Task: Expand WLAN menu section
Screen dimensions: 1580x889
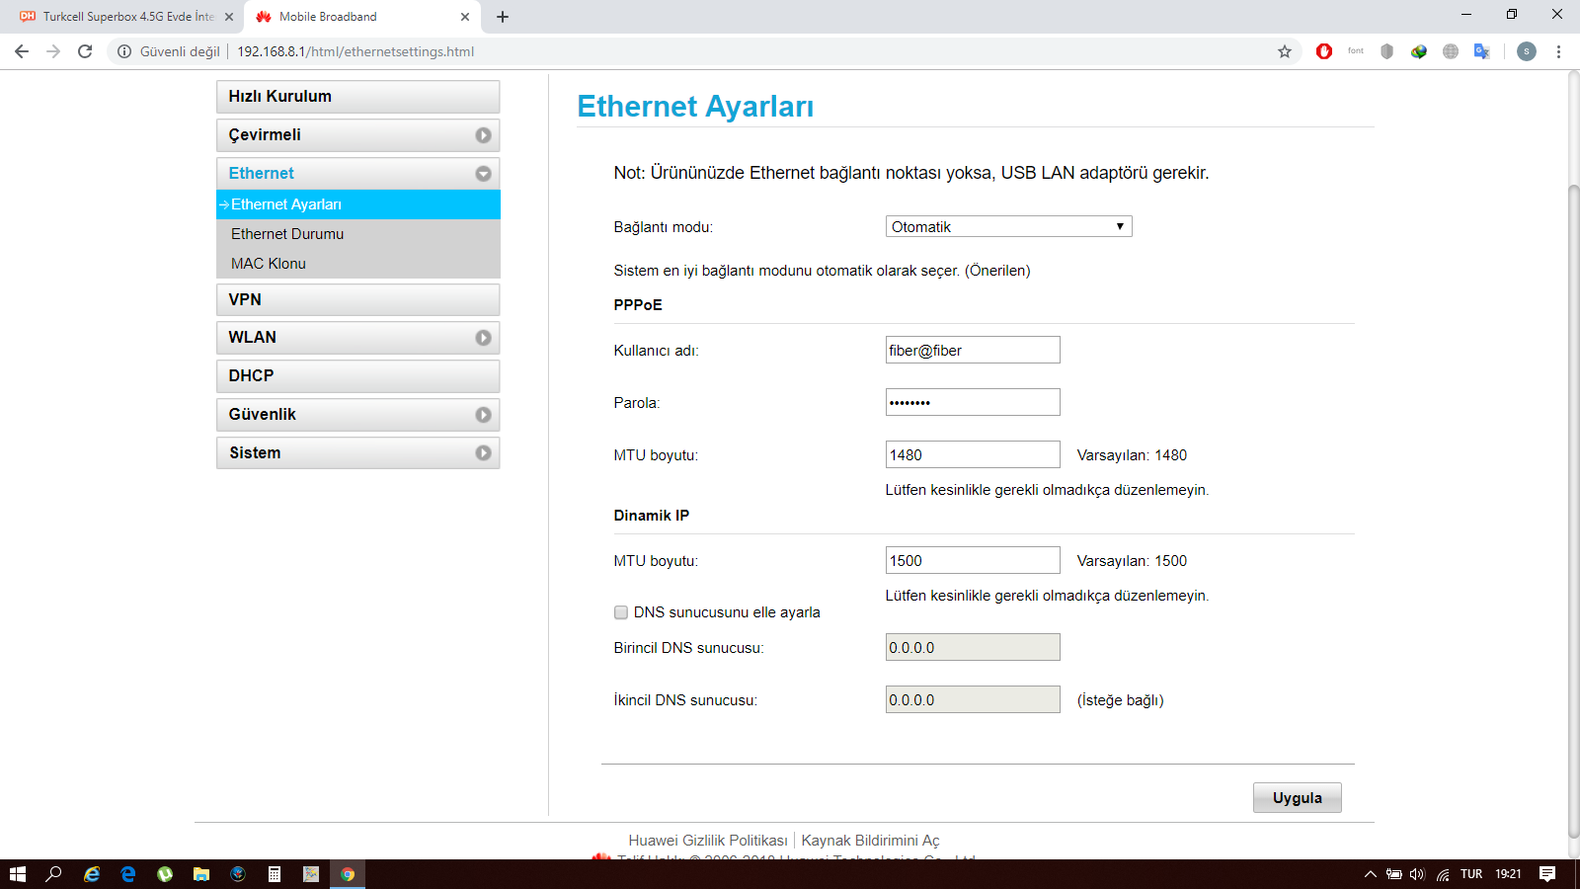Action: 357,338
